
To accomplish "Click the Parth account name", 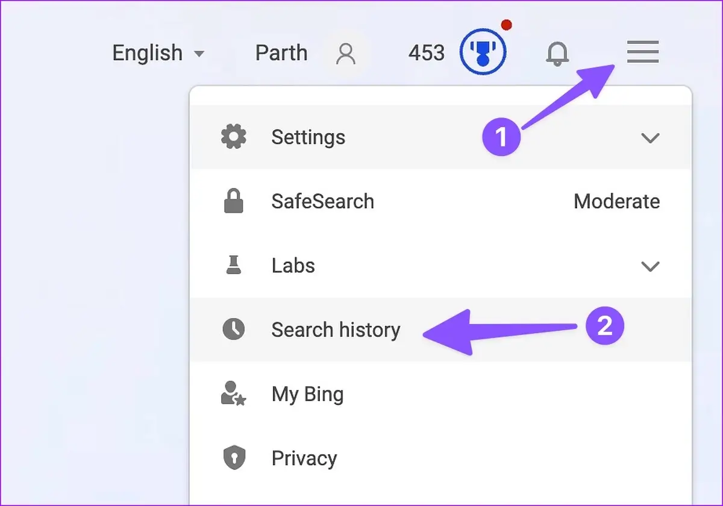I will click(x=281, y=53).
